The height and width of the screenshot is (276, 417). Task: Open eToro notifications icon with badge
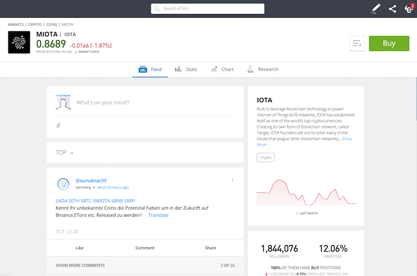[409, 8]
